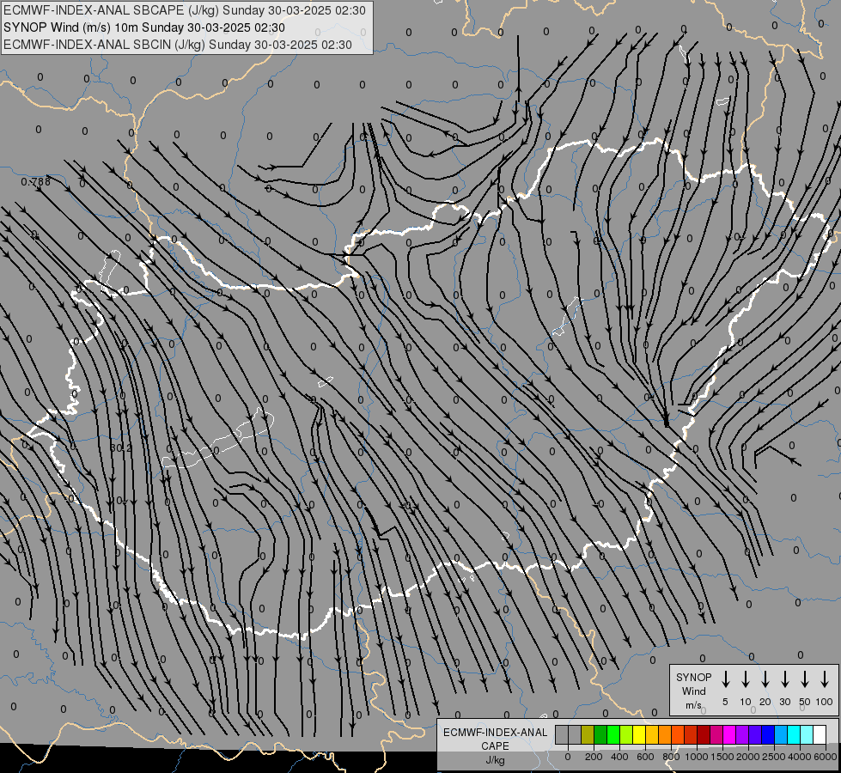The image size is (841, 773).
Task: Click the 2000 tick label on CAPE scale
Action: point(747,757)
